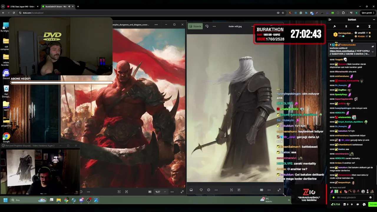Toggle filmstrip in Keder edit.jpg viewer
The image size is (377, 212).
click(x=191, y=190)
